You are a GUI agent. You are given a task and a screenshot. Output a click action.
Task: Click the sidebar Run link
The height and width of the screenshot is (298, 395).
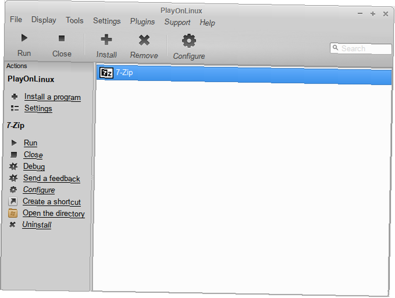pyautogui.click(x=30, y=143)
